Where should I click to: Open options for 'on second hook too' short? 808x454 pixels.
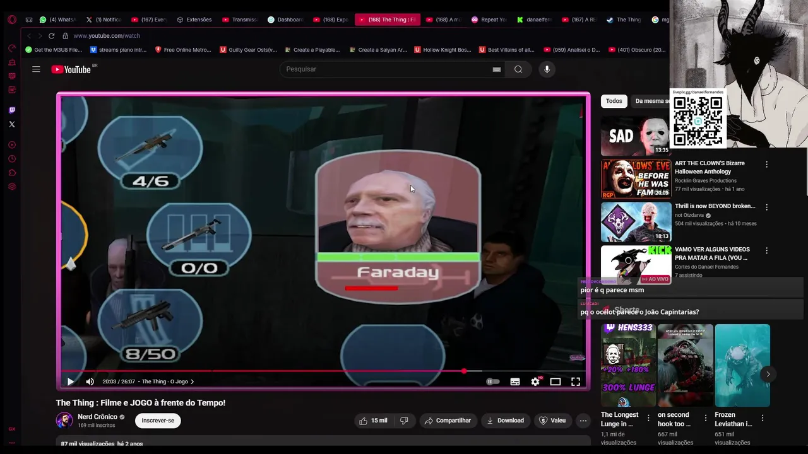click(x=706, y=417)
